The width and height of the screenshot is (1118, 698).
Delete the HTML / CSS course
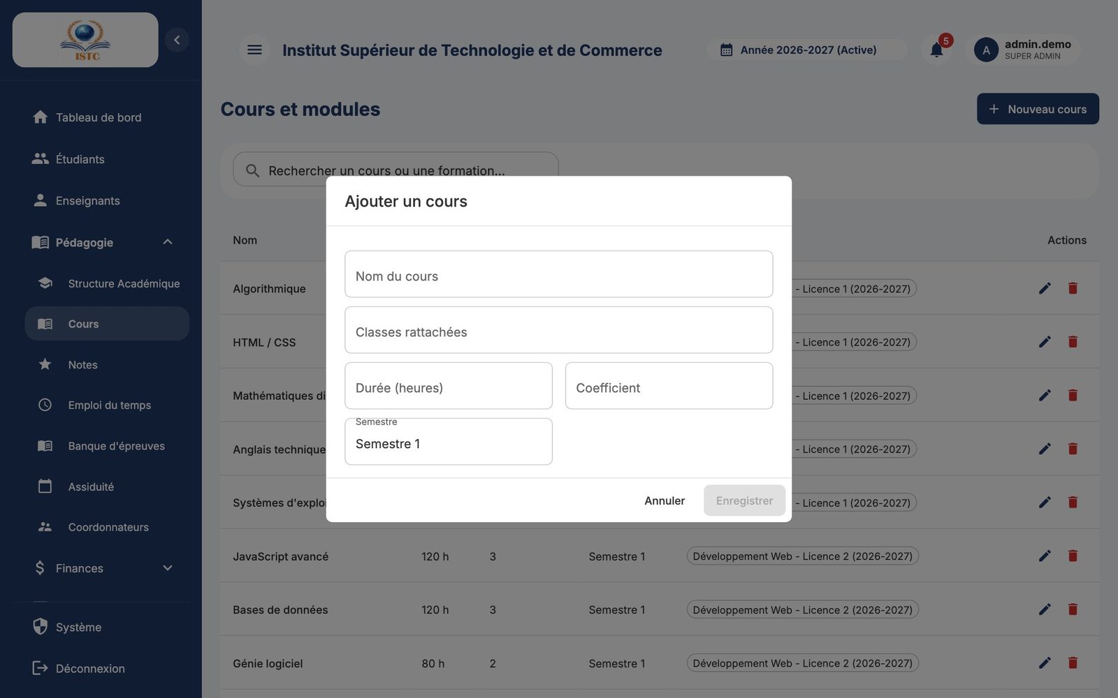(x=1073, y=341)
